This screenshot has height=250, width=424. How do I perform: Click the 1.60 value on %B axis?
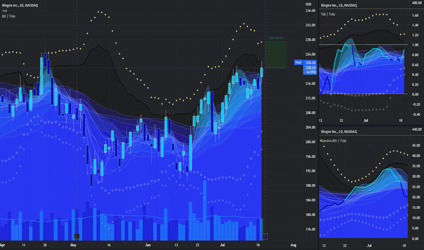pos(415,15)
